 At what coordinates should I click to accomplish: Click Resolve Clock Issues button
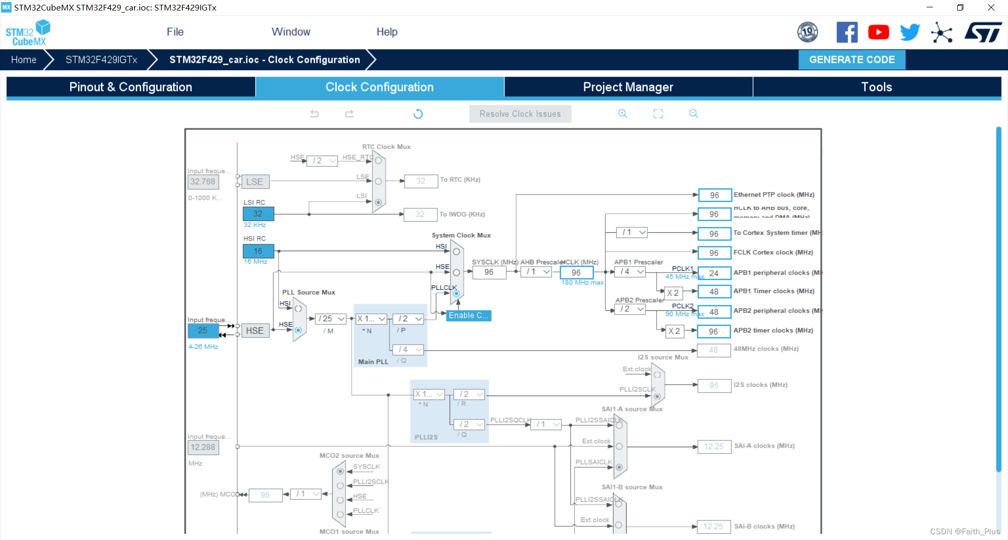(x=520, y=114)
